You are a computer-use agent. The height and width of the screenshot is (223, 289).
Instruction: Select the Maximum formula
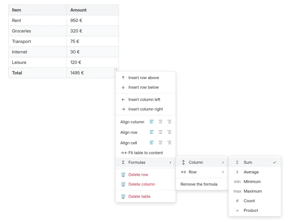255,191
